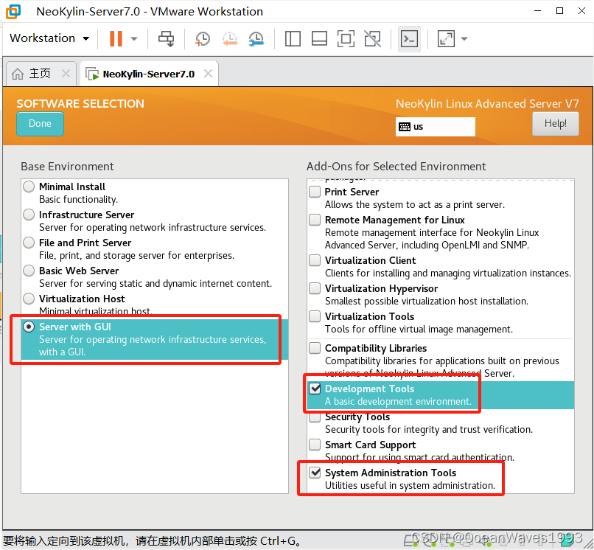Open the power options arrow next to pause
The width and height of the screenshot is (594, 550).
(x=133, y=38)
